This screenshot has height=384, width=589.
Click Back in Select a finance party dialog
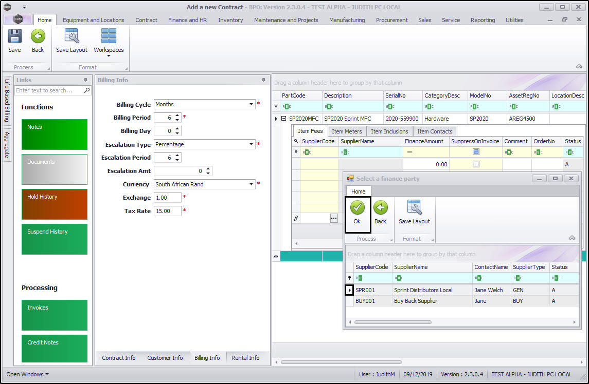[380, 208]
